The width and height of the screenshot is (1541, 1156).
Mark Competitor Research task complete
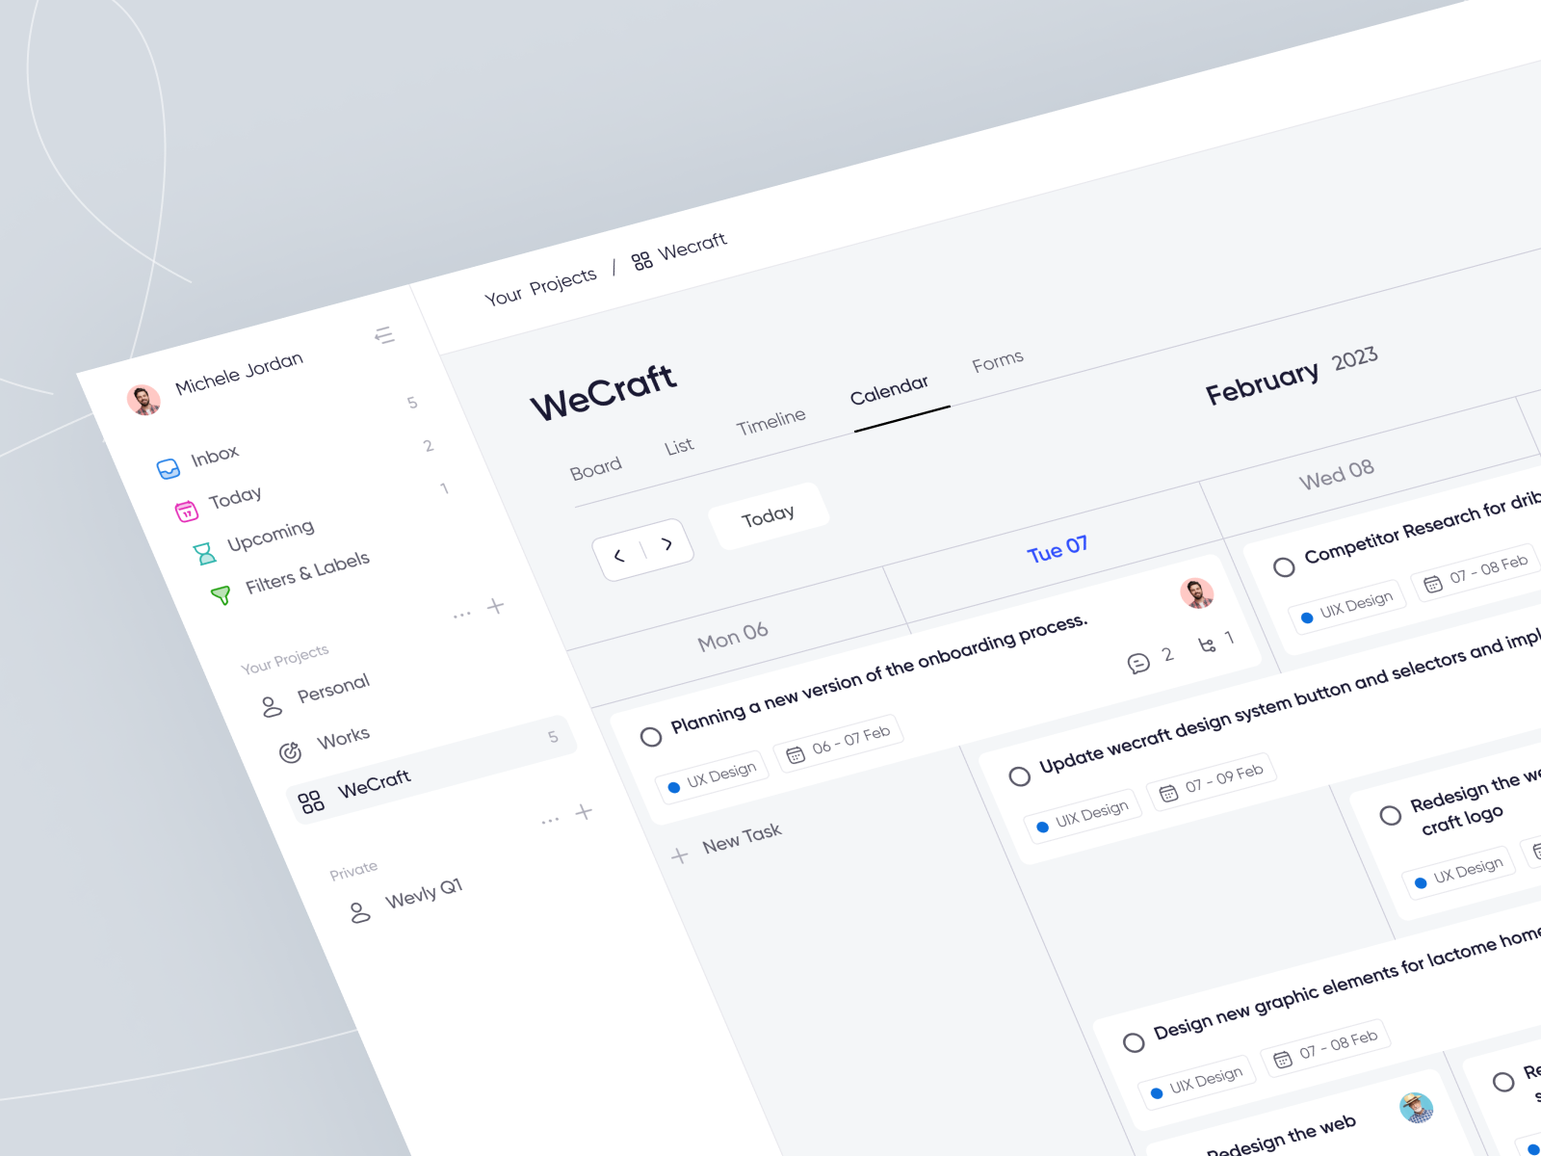[1284, 567]
